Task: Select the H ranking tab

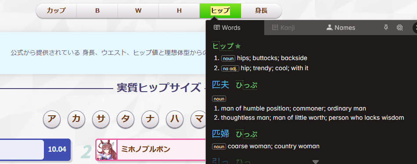Action: (179, 11)
